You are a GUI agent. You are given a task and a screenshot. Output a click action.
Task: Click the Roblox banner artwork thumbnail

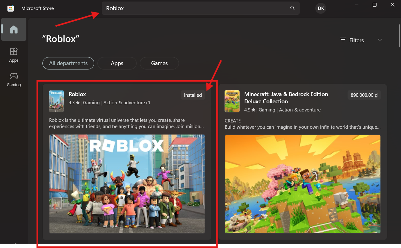click(x=127, y=184)
